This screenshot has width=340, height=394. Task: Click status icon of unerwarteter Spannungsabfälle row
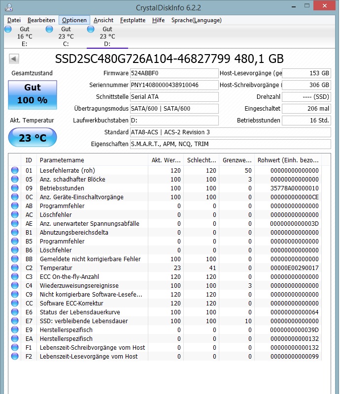click(x=15, y=223)
